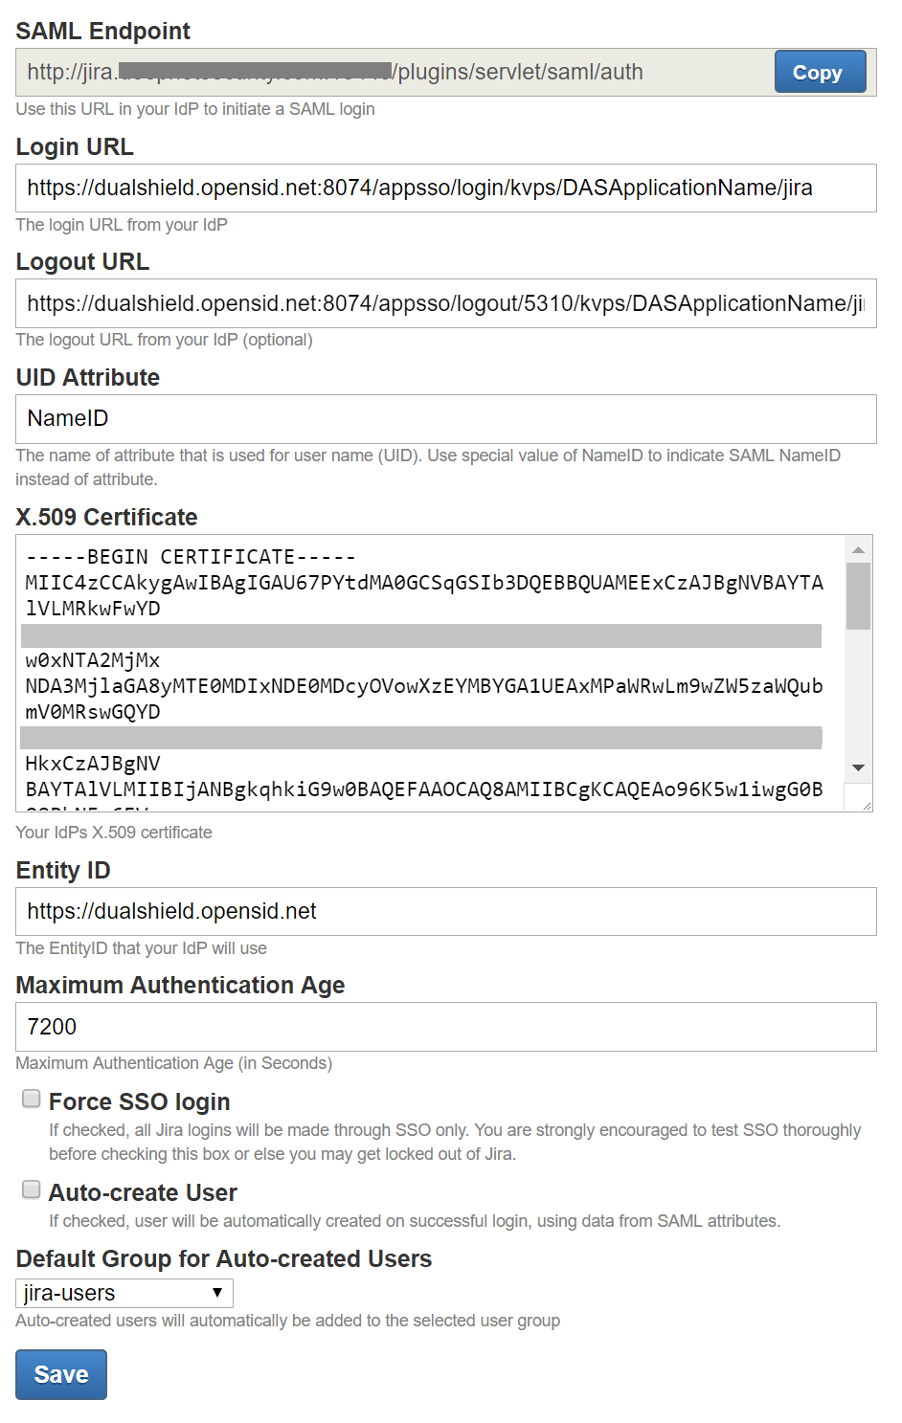This screenshot has height=1423, width=902.
Task: Toggle the Auto-create User checkbox
Action: click(32, 1190)
